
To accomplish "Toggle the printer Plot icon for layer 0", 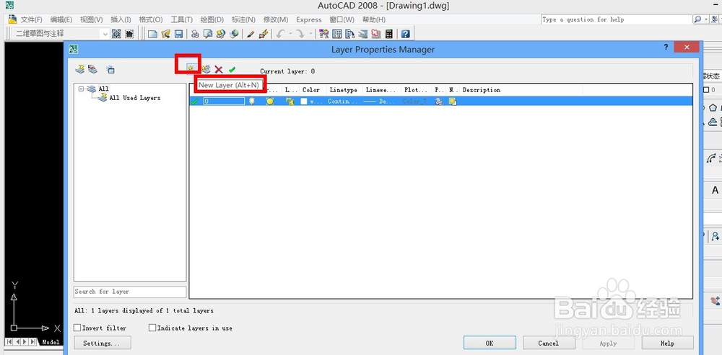I will tap(439, 102).
